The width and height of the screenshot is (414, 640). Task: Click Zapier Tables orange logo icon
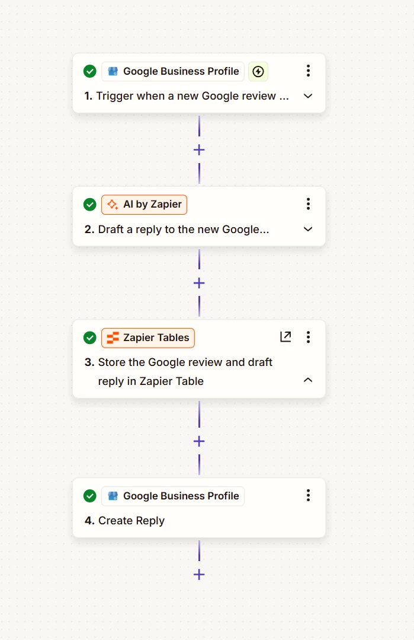tap(113, 337)
